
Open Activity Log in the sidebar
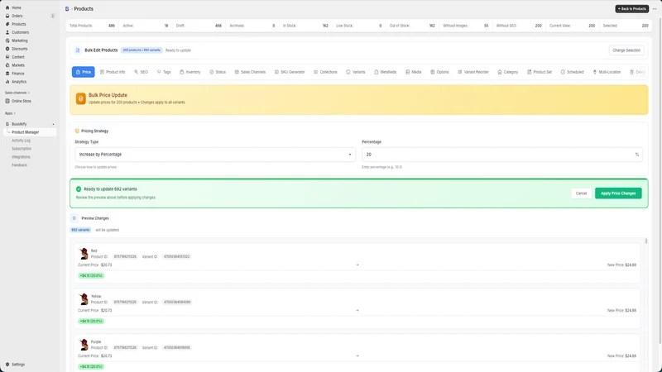(21, 141)
